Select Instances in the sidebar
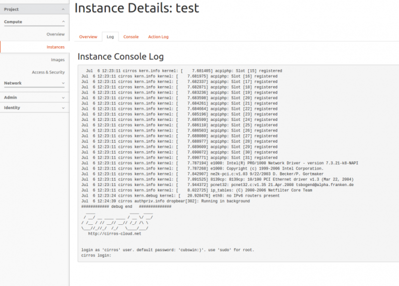 tap(55, 47)
